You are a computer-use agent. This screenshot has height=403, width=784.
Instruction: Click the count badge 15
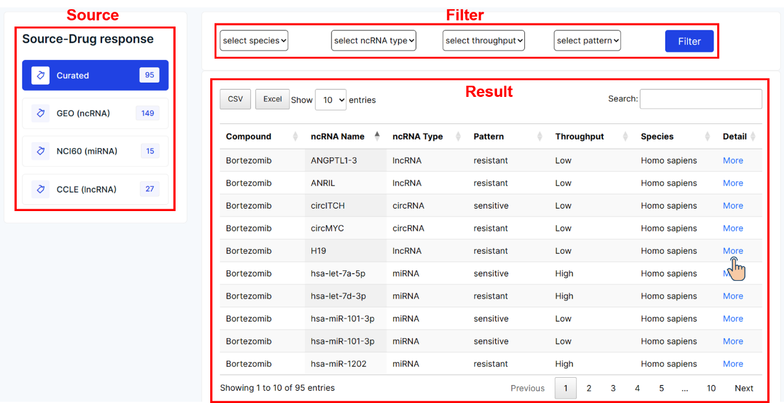pos(150,151)
